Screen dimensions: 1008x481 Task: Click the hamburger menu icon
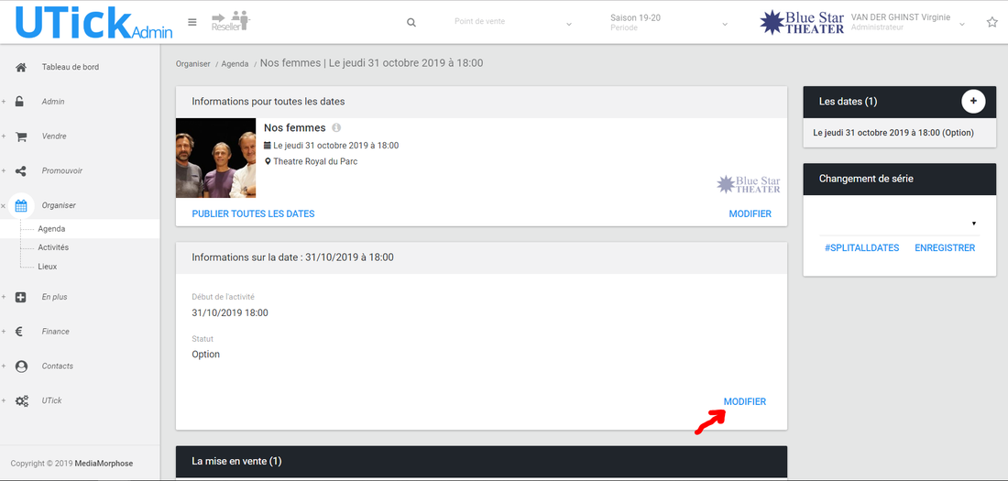click(x=192, y=22)
